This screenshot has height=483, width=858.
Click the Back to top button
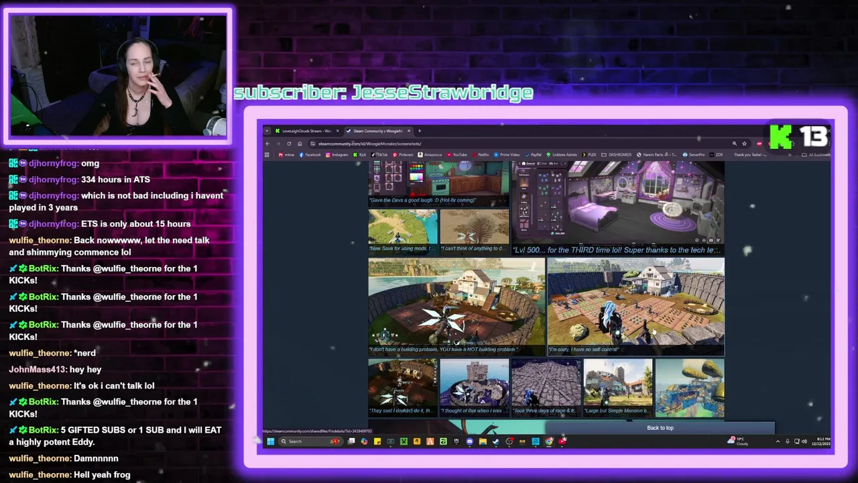click(x=660, y=428)
